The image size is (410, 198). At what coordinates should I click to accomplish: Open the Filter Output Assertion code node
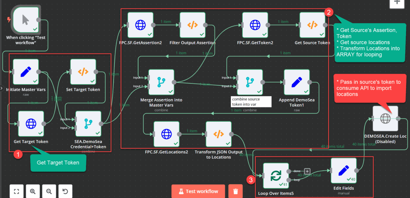tap(192, 25)
